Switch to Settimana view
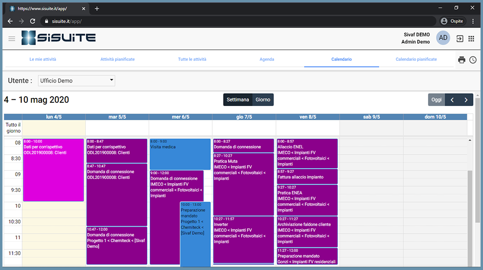 tap(238, 100)
